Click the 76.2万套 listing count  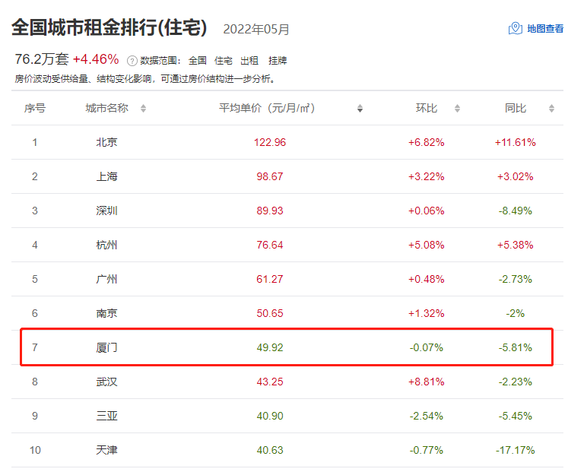tap(42, 59)
